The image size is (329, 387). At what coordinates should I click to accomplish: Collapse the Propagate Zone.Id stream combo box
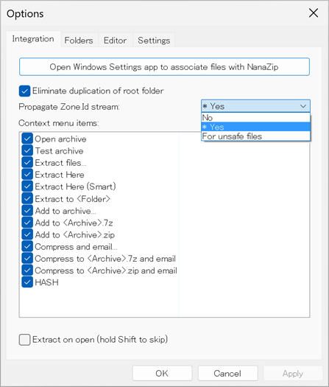coord(255,106)
